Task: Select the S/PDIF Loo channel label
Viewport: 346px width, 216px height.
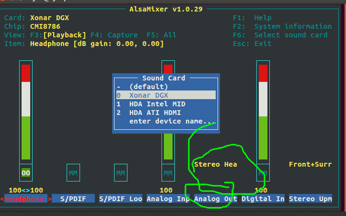Action: click(x=121, y=199)
